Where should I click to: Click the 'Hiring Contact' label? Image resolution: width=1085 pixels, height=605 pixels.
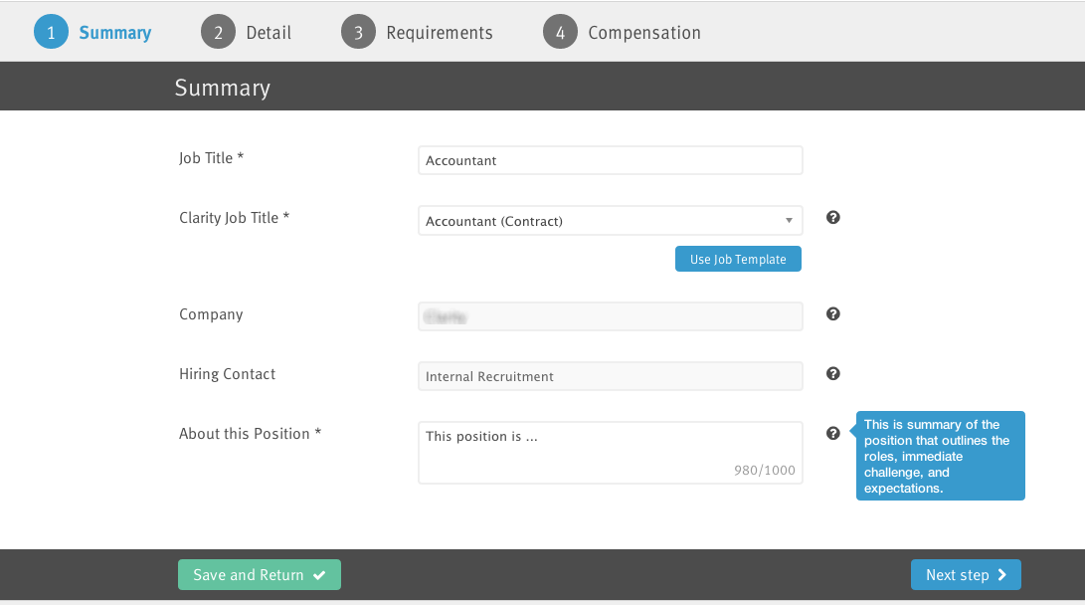pos(227,374)
